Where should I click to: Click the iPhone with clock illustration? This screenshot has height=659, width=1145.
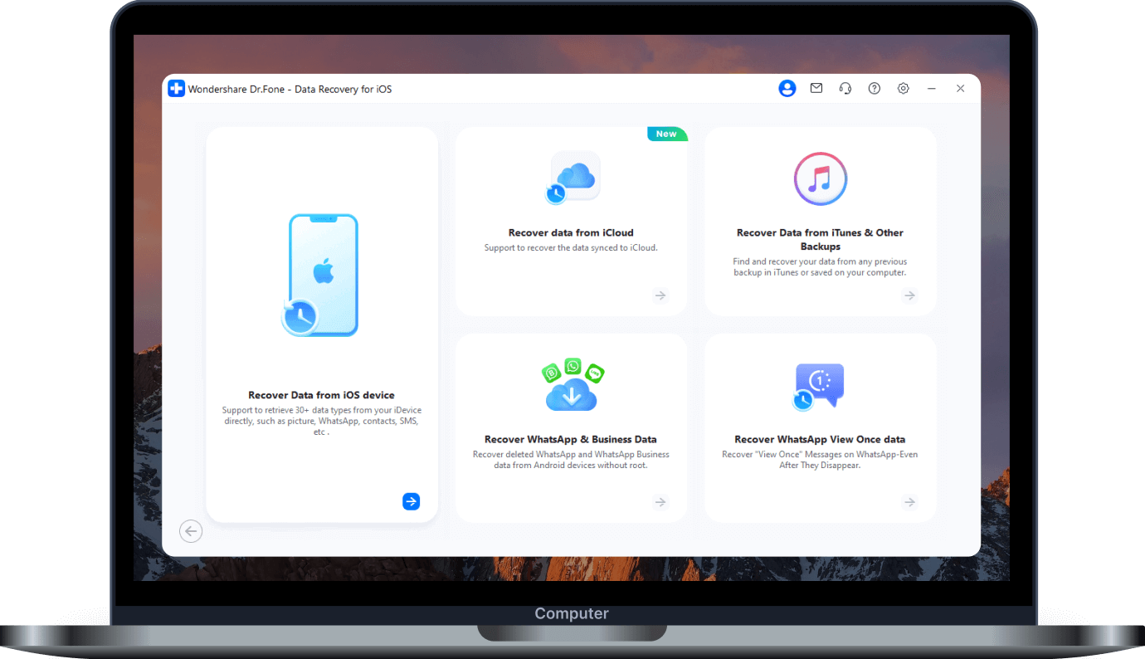[321, 275]
